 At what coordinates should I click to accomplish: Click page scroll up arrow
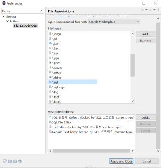tap(158, 18)
